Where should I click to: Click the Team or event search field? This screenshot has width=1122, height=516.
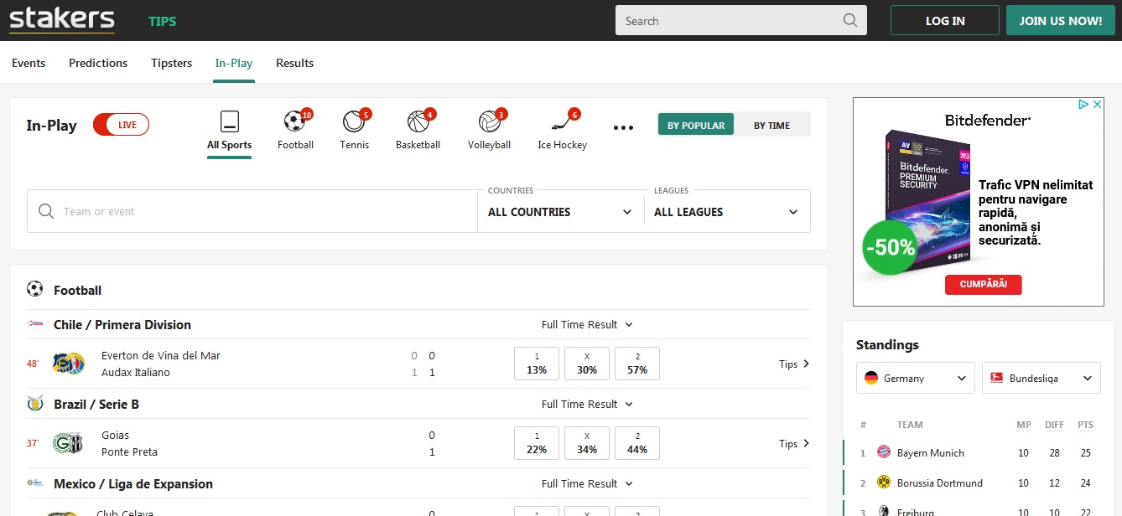[x=252, y=211]
